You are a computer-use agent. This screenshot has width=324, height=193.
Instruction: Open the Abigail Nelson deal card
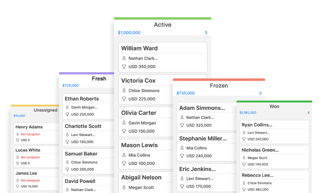click(x=146, y=182)
